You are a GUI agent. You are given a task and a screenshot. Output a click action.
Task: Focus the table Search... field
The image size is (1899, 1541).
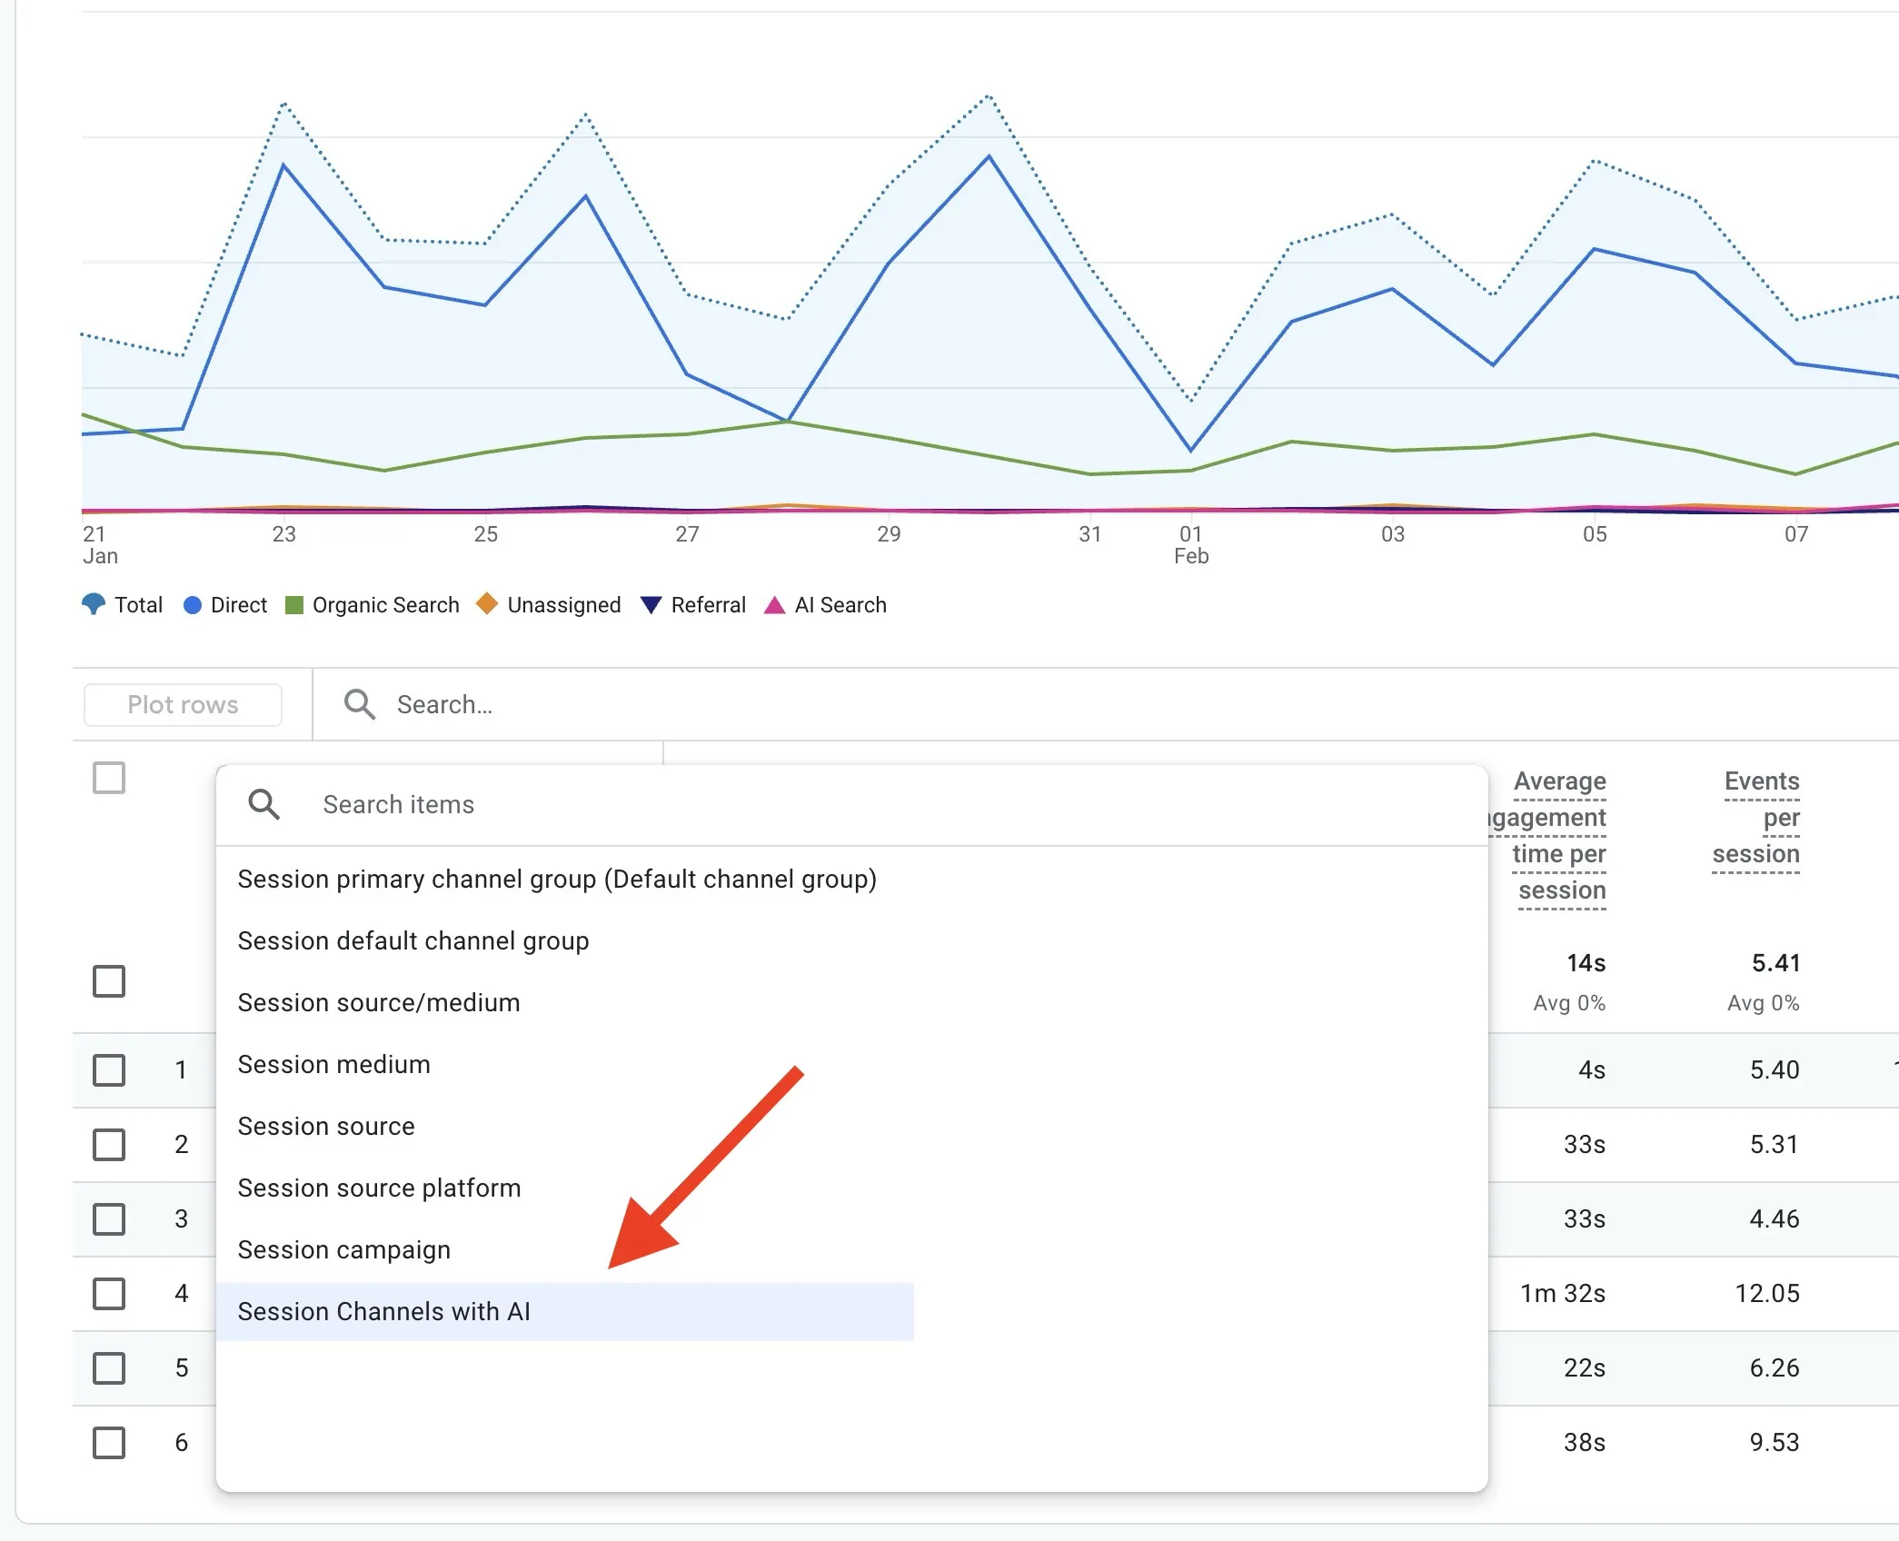[1104, 704]
